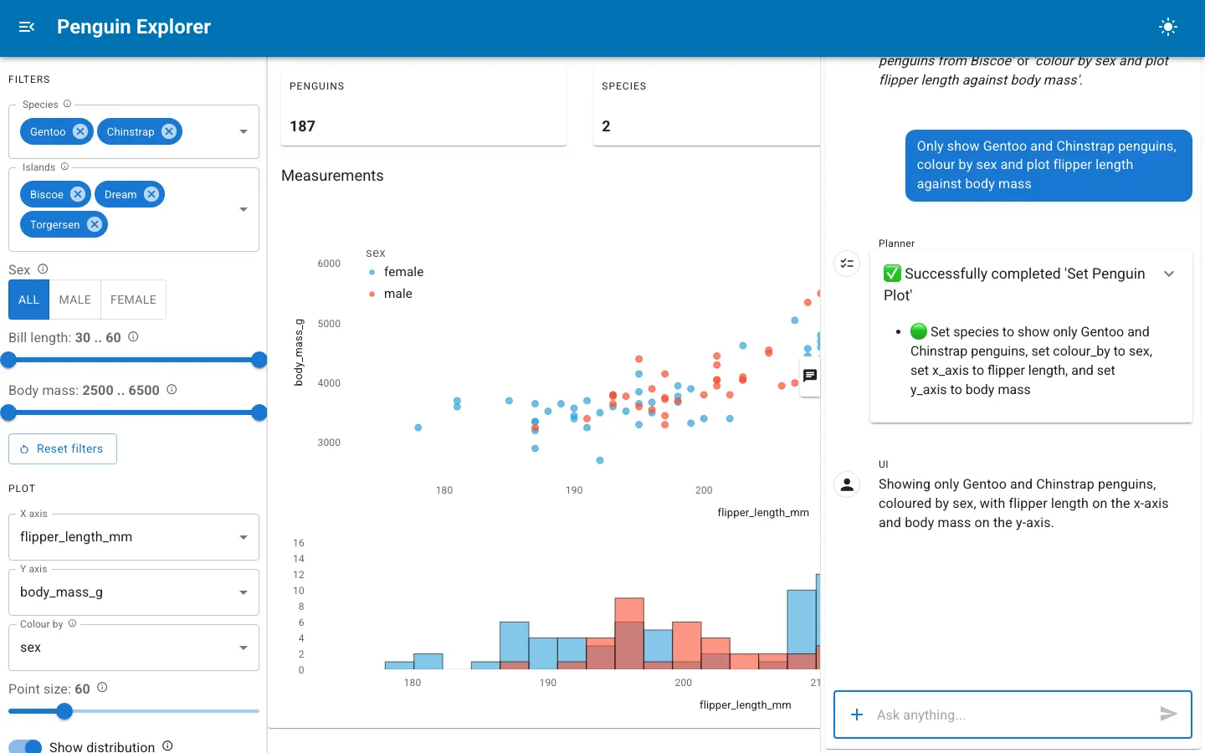The image size is (1205, 753).
Task: Collapse the Planner 'Set Penguin Plot' result
Action: [1169, 274]
